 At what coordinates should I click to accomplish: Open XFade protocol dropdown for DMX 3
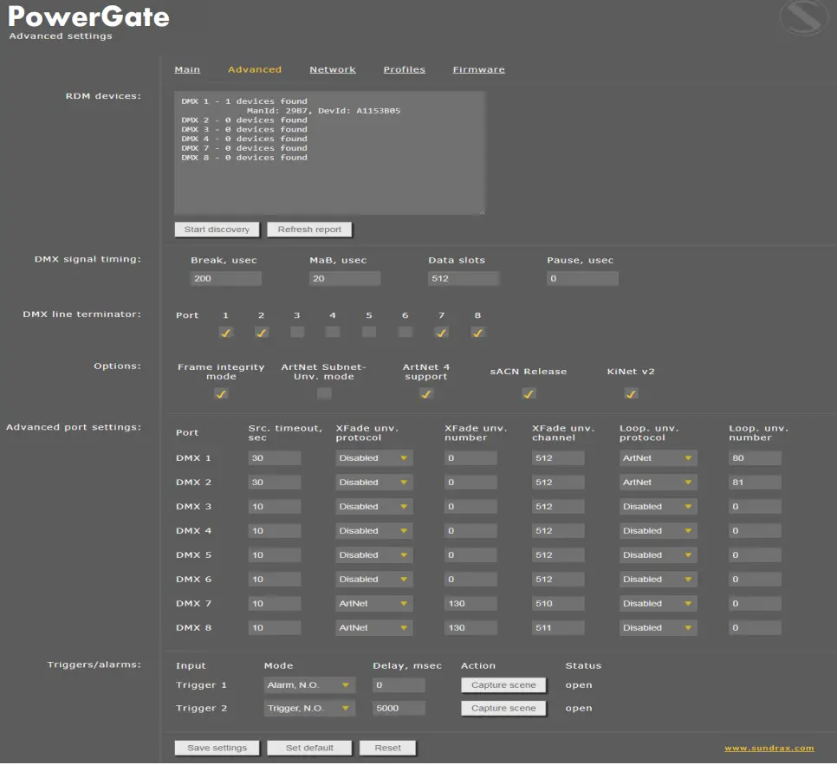click(x=373, y=506)
